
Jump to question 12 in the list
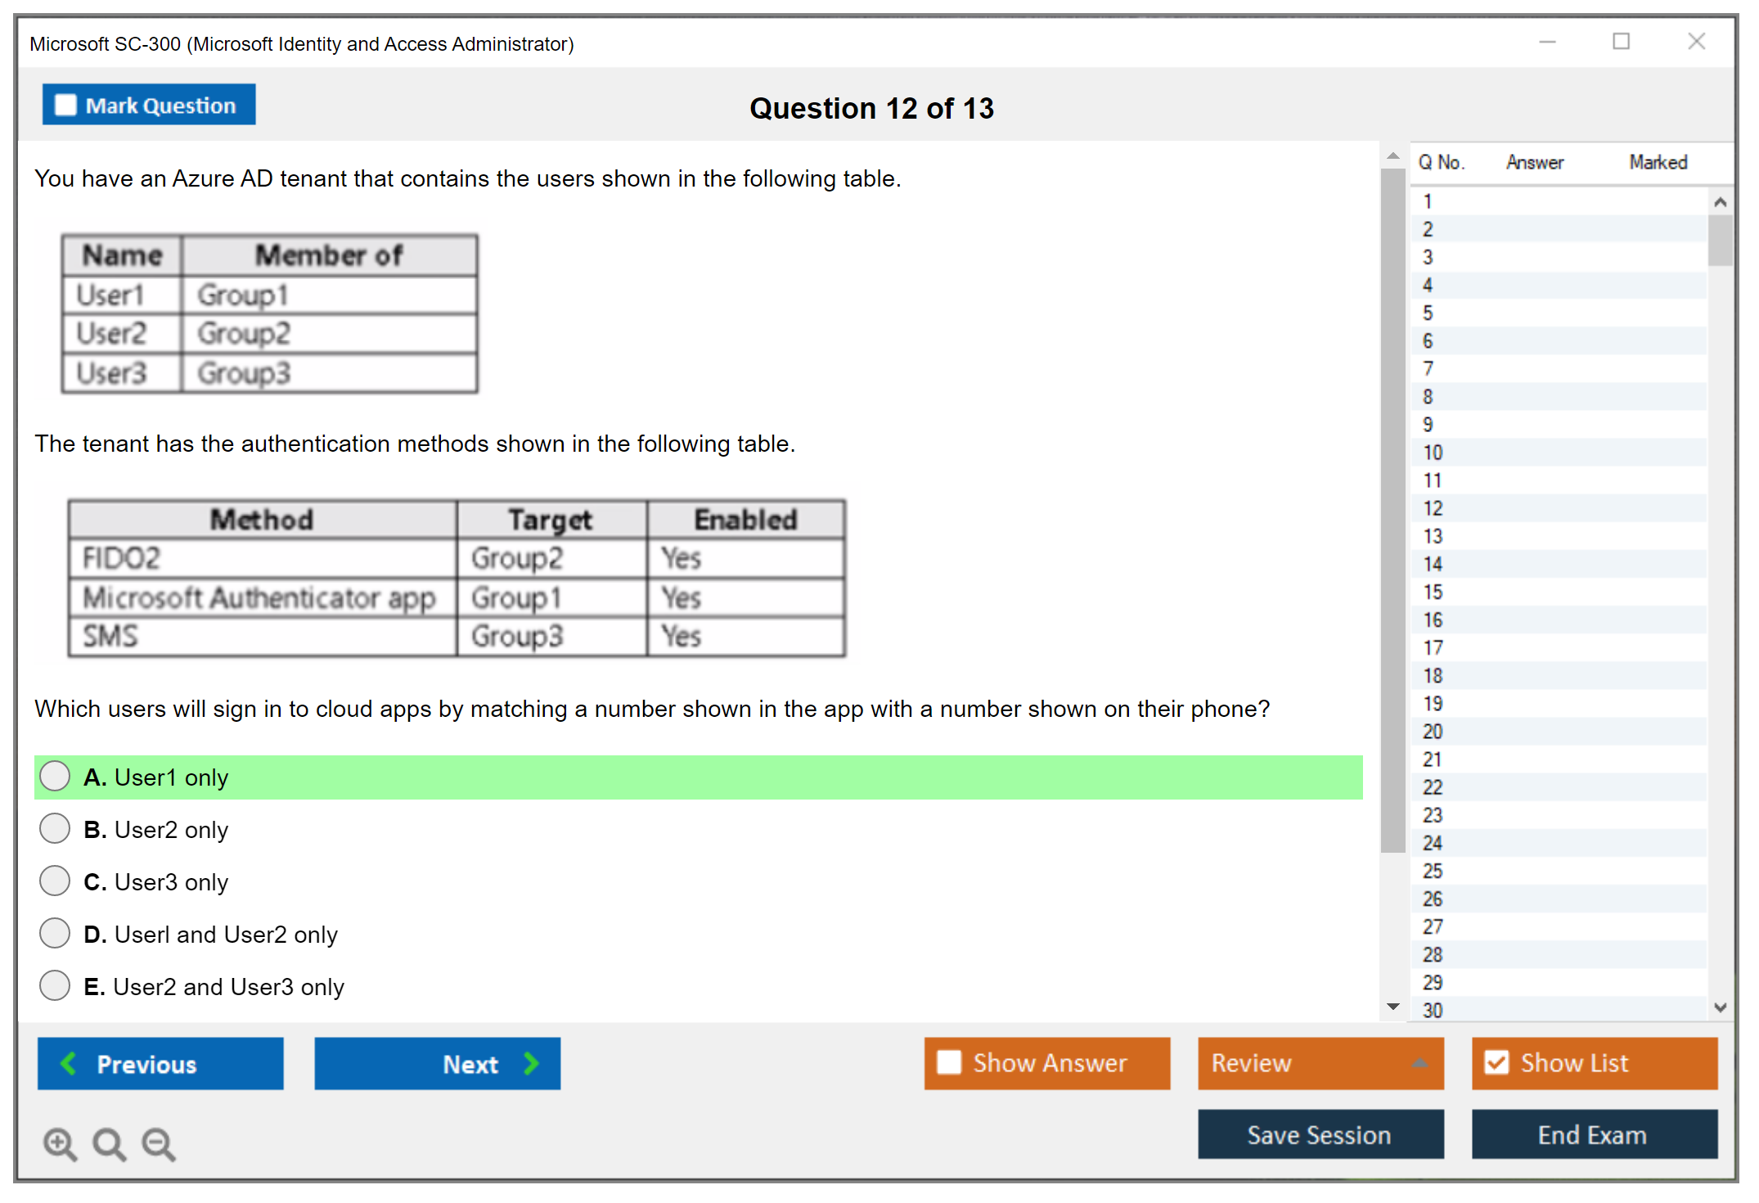pos(1433,508)
